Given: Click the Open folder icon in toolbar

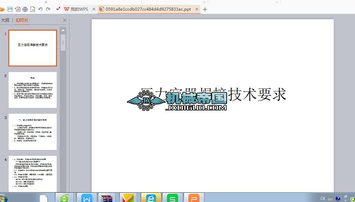Looking at the screenshot, I should 2,9.
